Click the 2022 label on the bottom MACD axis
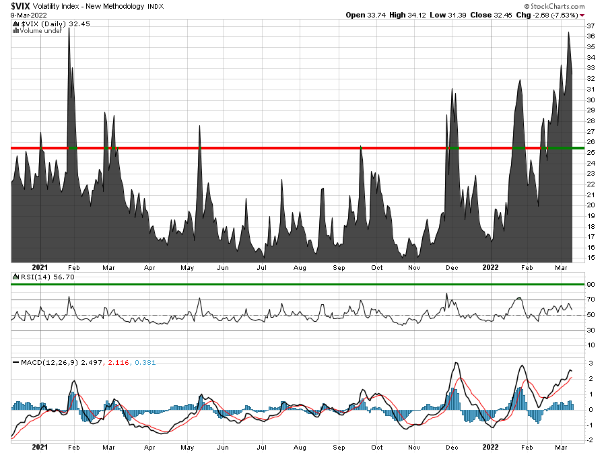This screenshot has width=606, height=453. tap(491, 446)
